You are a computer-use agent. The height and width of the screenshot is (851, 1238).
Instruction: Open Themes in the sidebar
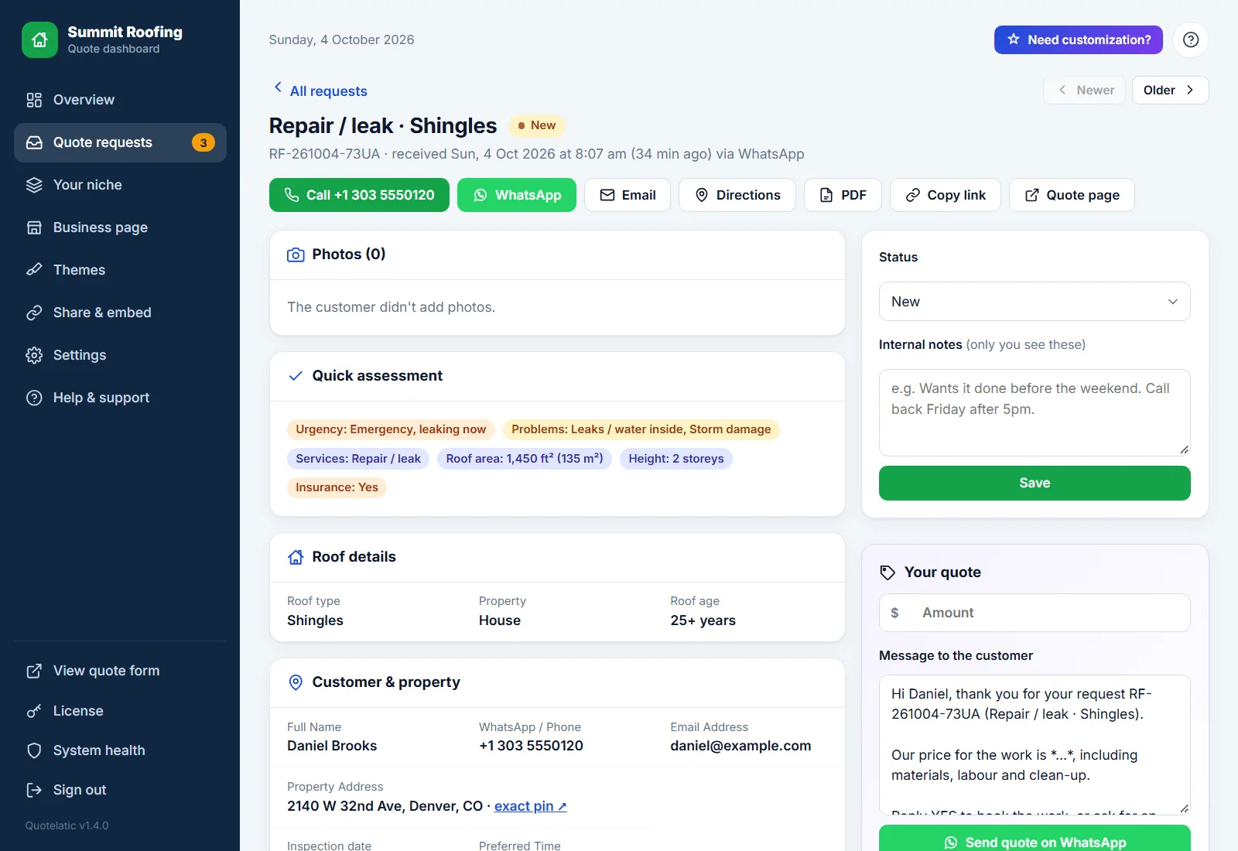(x=120, y=270)
